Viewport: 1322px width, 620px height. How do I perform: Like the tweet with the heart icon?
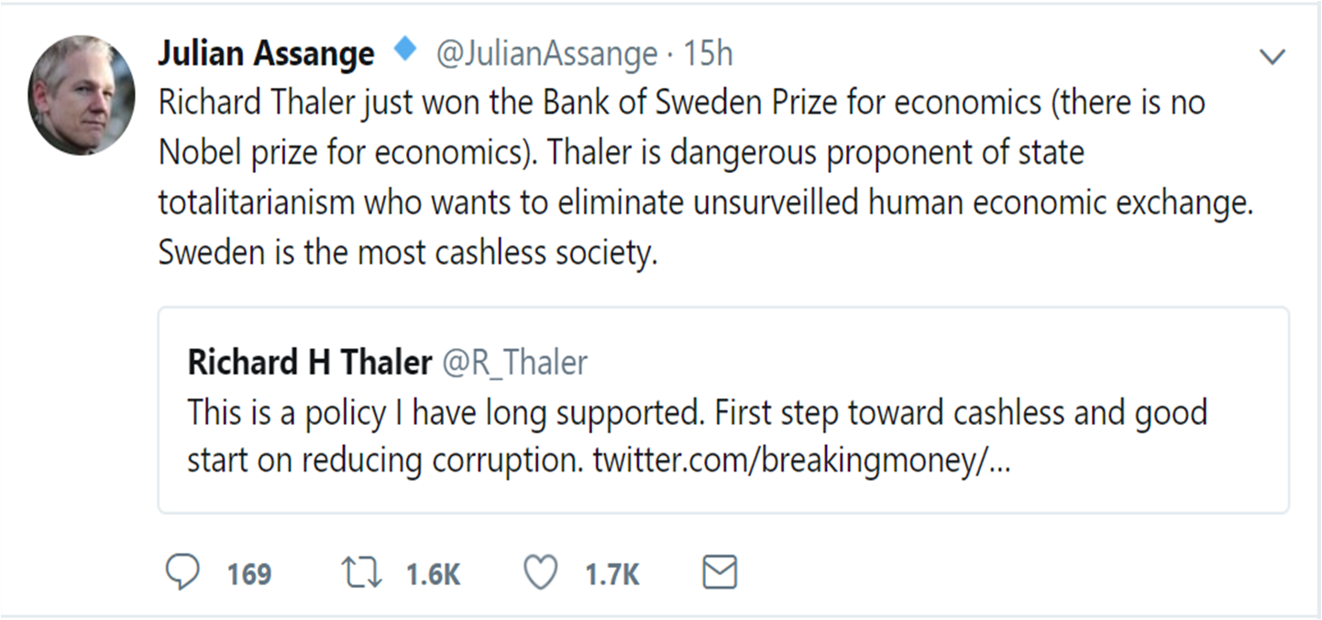tap(540, 573)
